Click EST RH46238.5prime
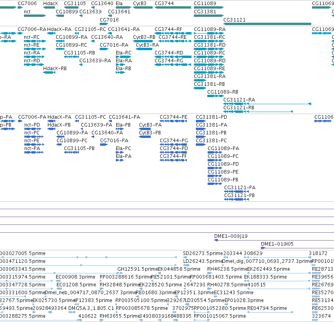 pyautogui.click(x=210, y=273)
